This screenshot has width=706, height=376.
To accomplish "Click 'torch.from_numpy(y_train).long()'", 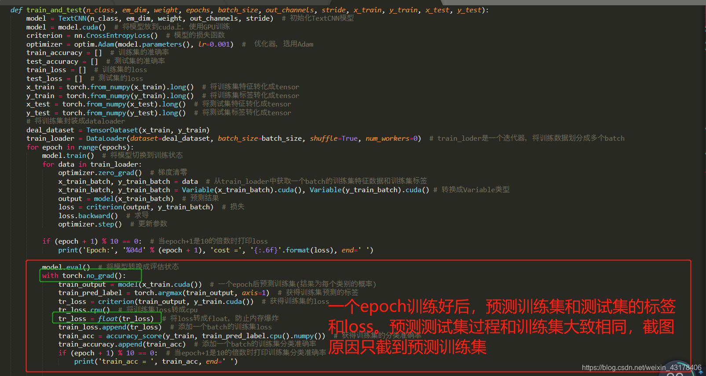I will 130,96.
